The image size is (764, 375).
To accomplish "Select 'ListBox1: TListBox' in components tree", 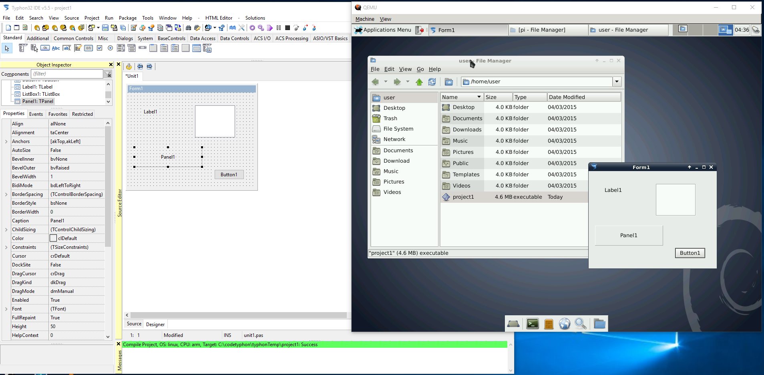I will click(41, 94).
